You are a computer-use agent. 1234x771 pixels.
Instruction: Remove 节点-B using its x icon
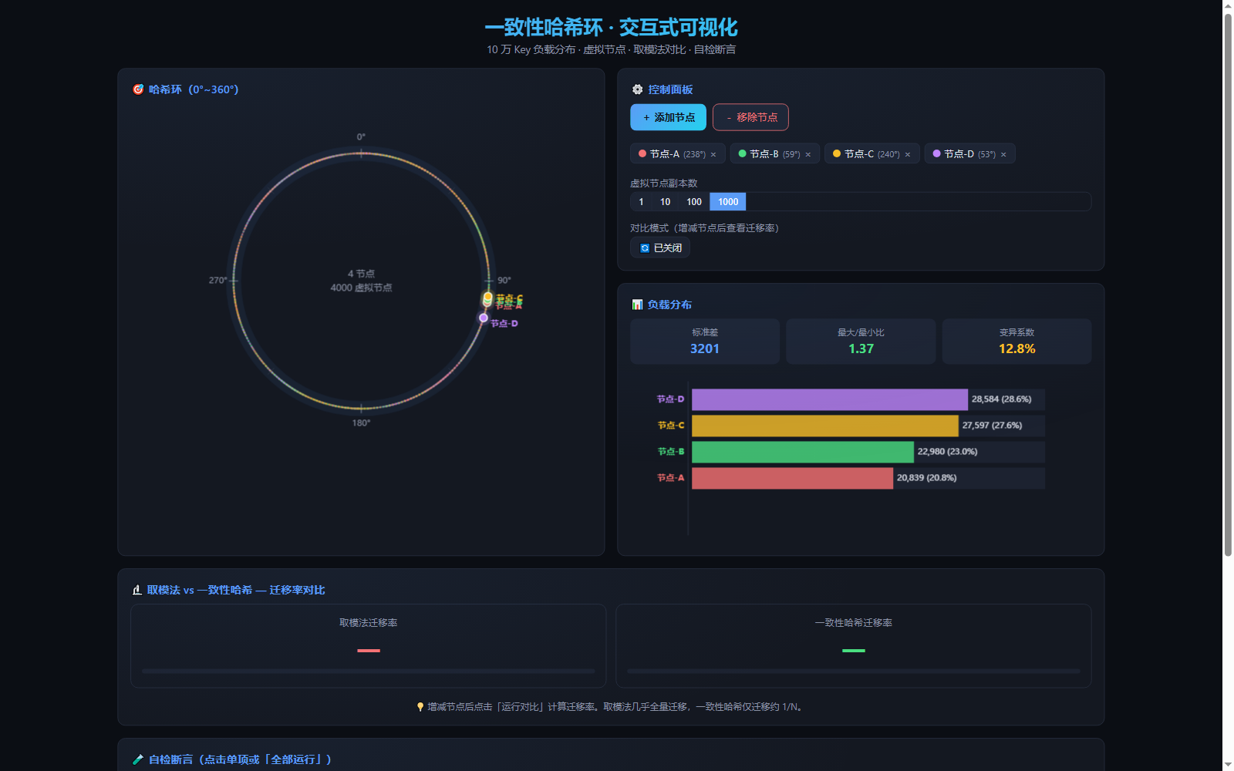808,154
